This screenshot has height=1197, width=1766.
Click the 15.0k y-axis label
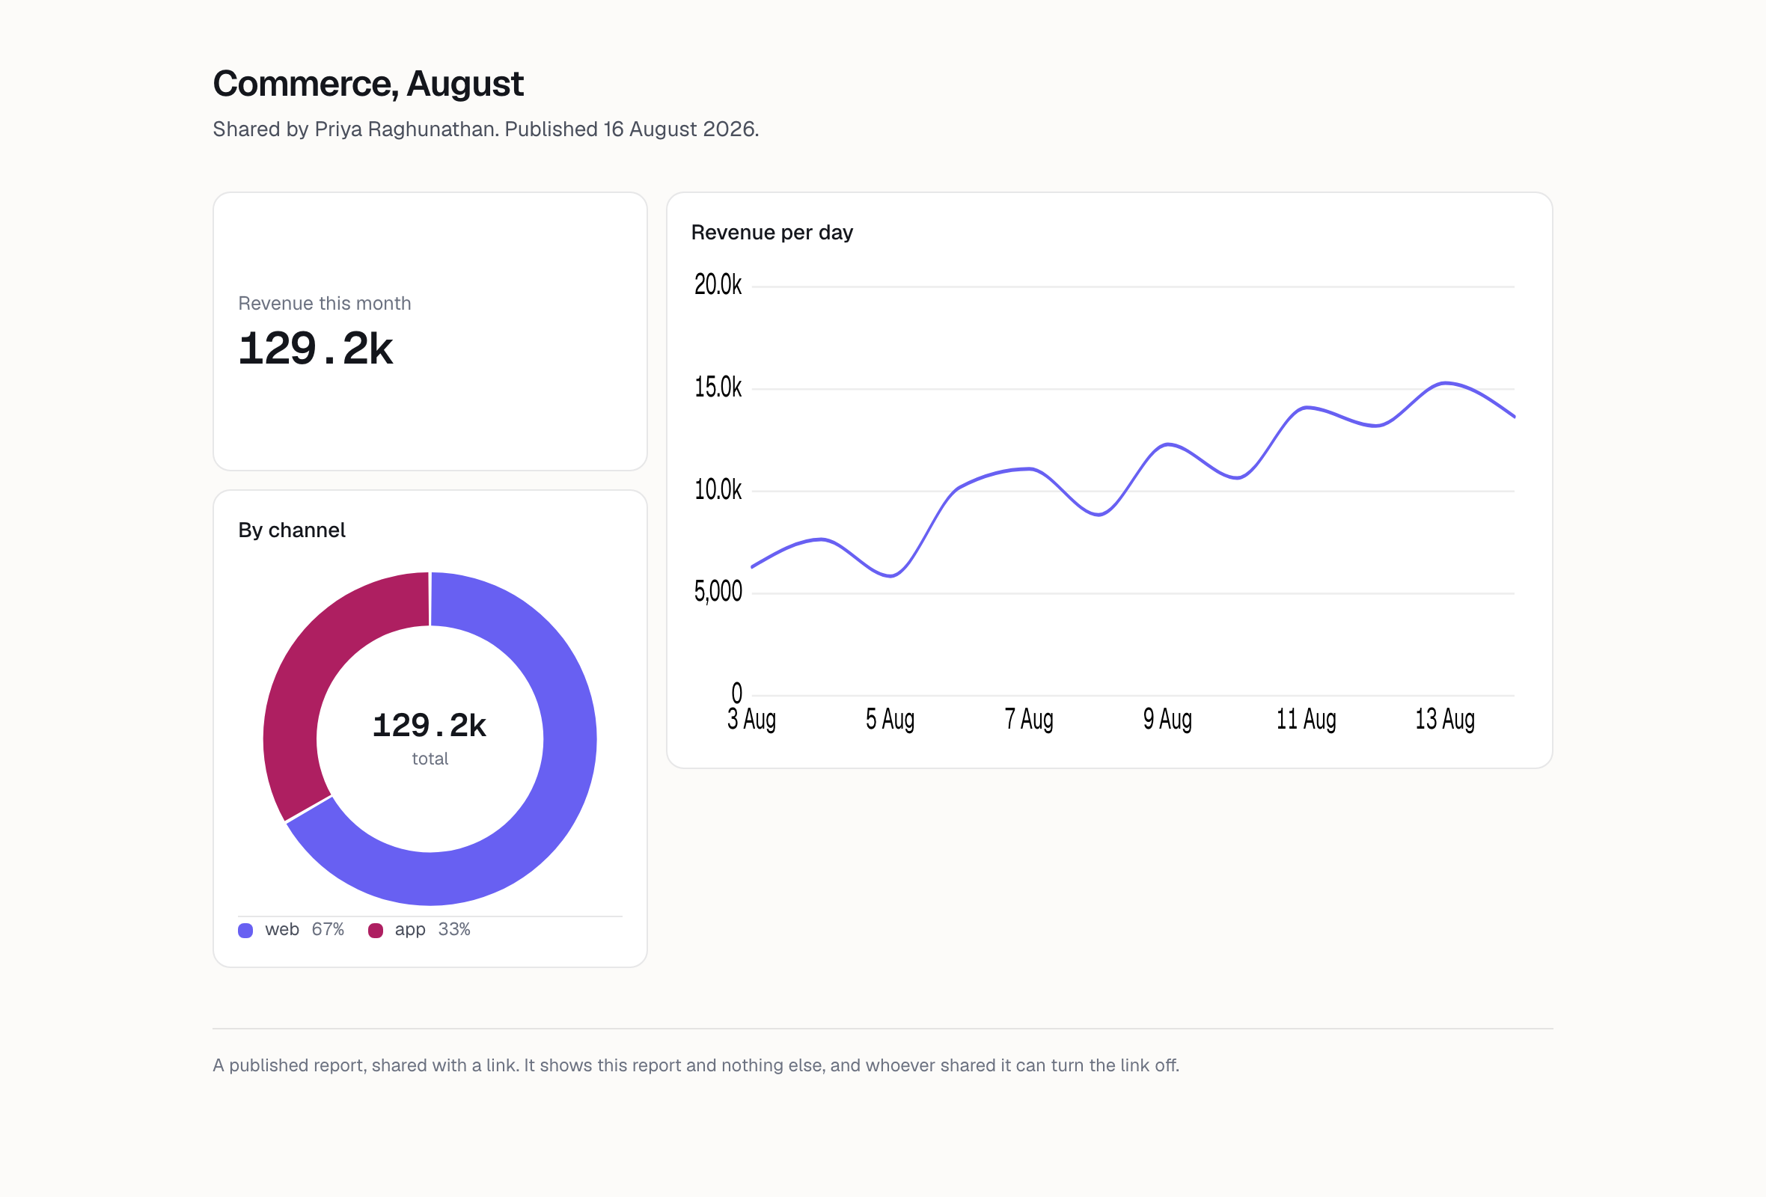[718, 388]
